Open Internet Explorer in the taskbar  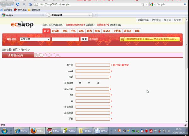coord(21,131)
